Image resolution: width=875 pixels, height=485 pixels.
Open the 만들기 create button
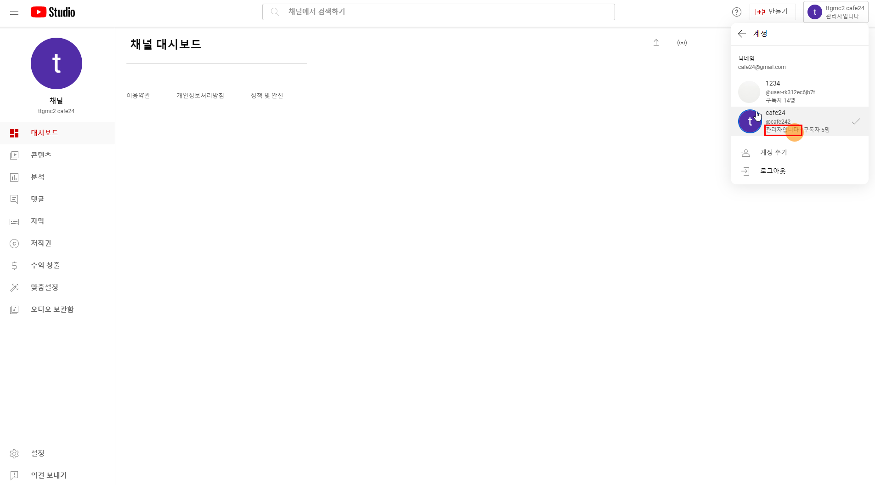click(772, 12)
